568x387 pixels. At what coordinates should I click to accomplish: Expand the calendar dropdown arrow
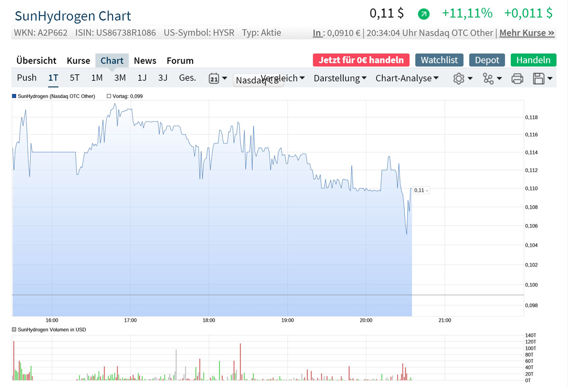pyautogui.click(x=225, y=78)
